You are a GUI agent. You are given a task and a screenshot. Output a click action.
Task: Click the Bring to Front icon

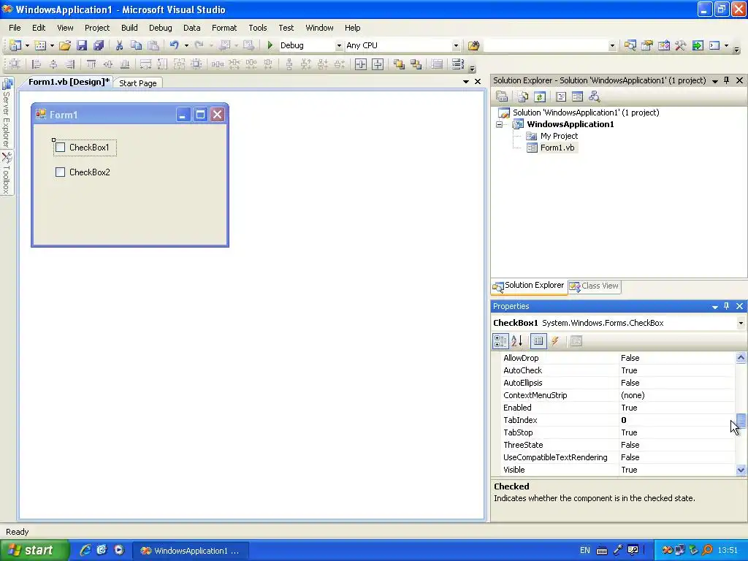pos(399,64)
